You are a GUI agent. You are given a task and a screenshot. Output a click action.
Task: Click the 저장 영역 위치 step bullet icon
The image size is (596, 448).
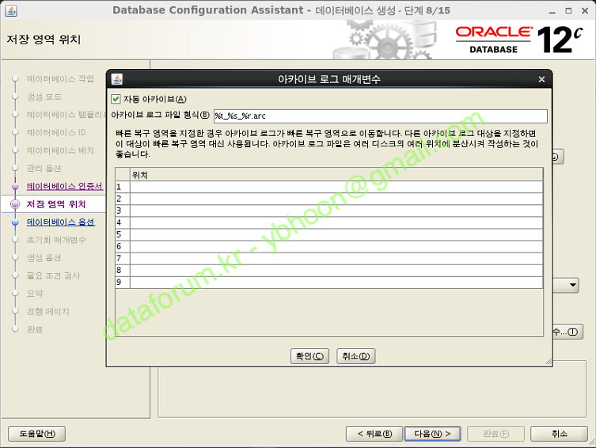pyautogui.click(x=15, y=204)
